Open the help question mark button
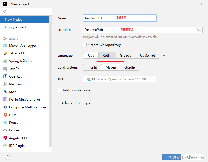The height and width of the screenshot is (162, 208). click(8, 157)
